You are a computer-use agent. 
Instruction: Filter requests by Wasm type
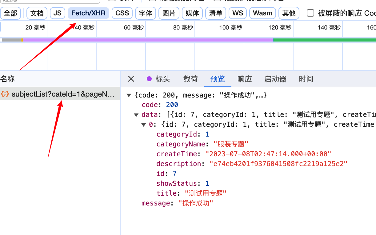tap(262, 13)
